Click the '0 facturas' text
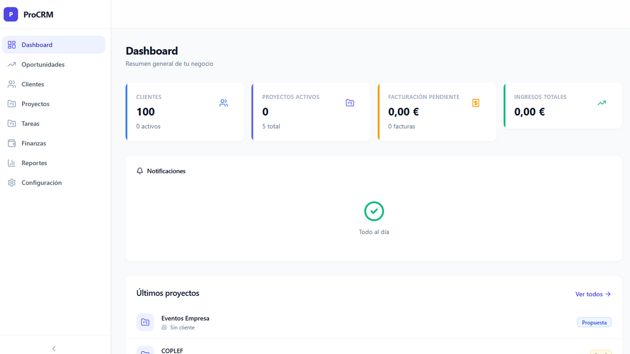630x354 pixels. point(402,126)
